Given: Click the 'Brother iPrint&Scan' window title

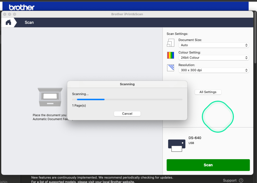Looking at the screenshot, I should point(127,14).
